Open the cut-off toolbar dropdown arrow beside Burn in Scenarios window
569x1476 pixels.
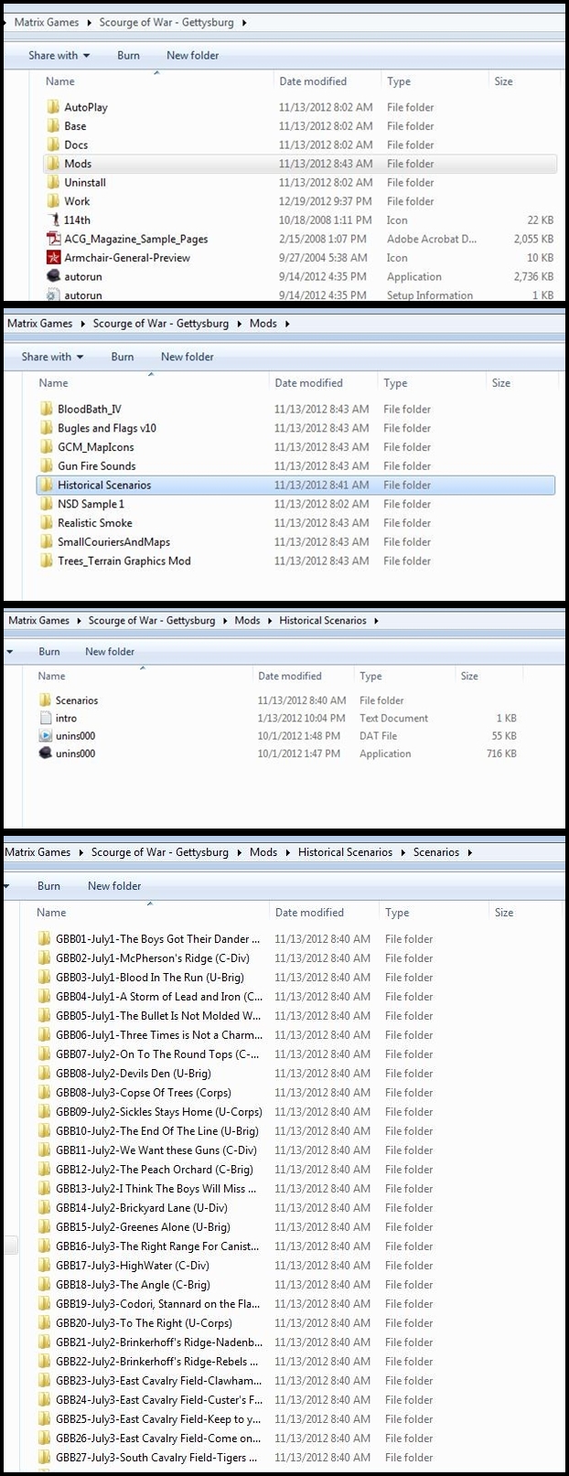(x=6, y=886)
